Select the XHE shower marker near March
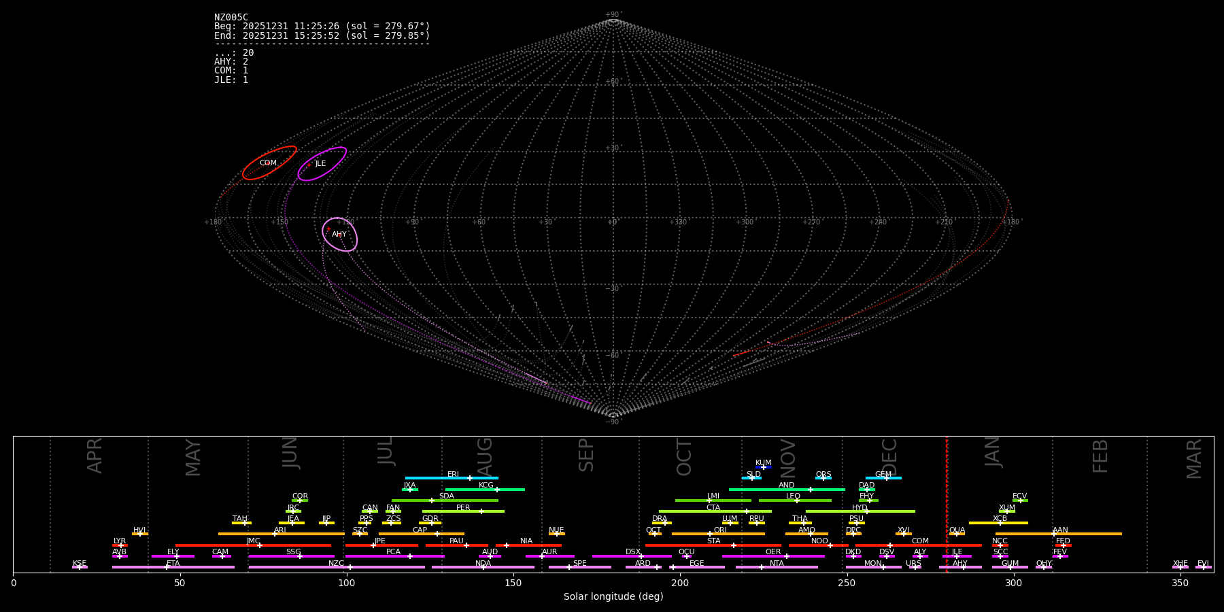 point(1180,567)
